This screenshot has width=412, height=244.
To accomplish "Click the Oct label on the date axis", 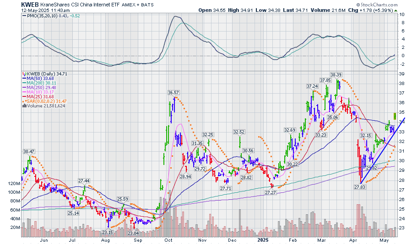I will 168,239.
